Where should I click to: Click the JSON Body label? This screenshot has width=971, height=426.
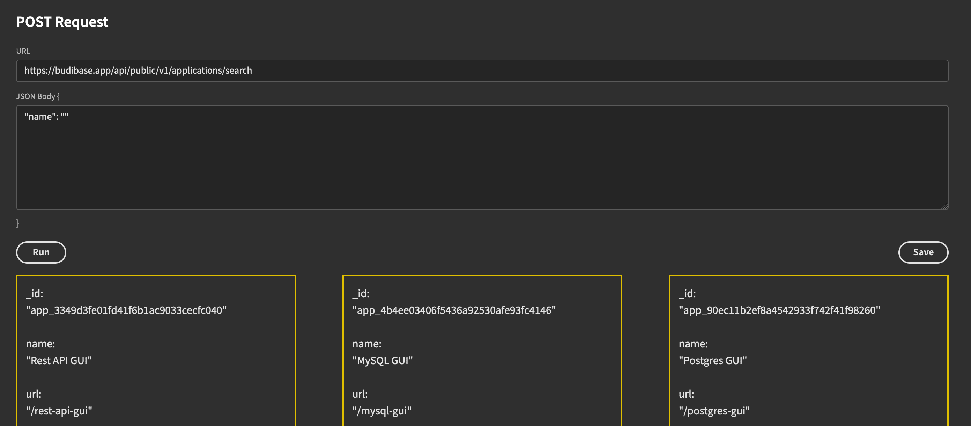(36, 96)
